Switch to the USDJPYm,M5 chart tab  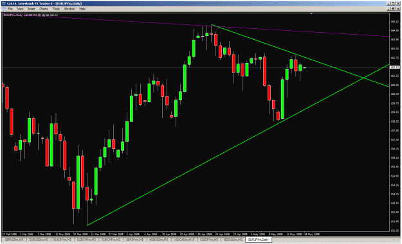coord(208,240)
